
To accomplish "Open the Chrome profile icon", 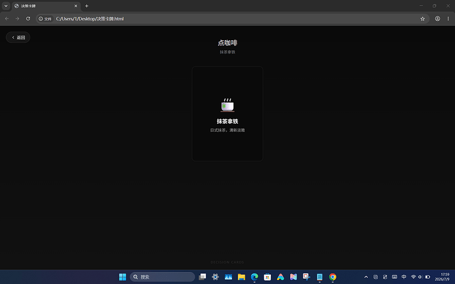I will coord(437,18).
